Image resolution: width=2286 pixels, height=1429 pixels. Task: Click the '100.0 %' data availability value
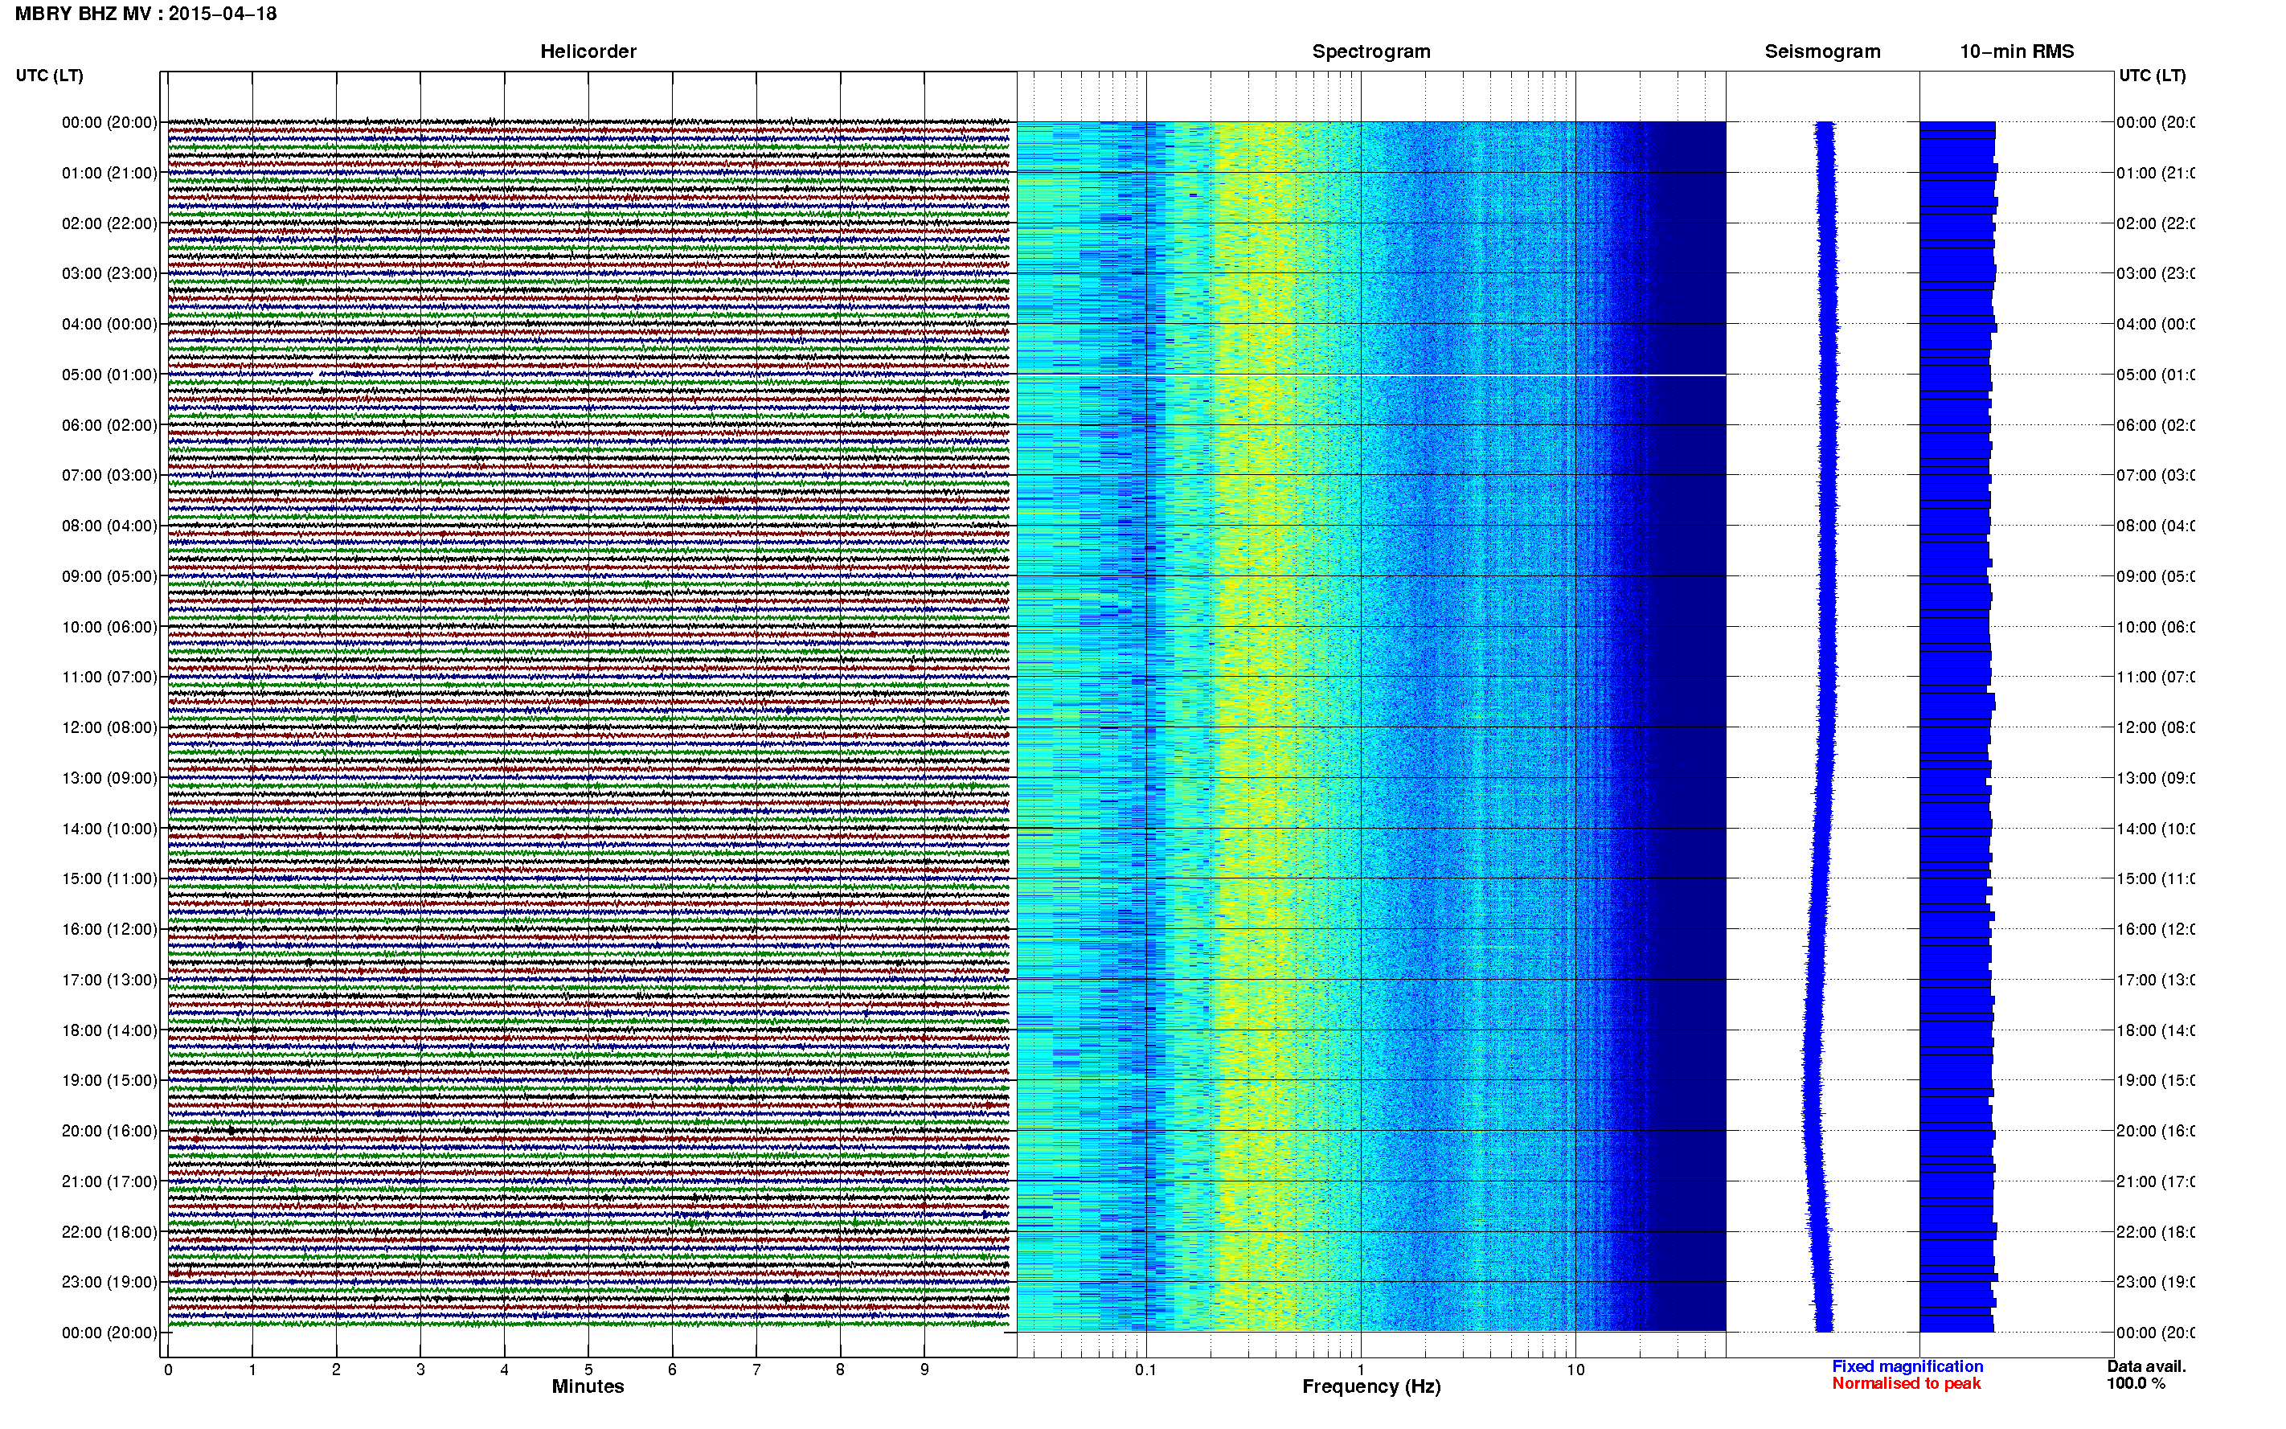tap(2136, 1384)
